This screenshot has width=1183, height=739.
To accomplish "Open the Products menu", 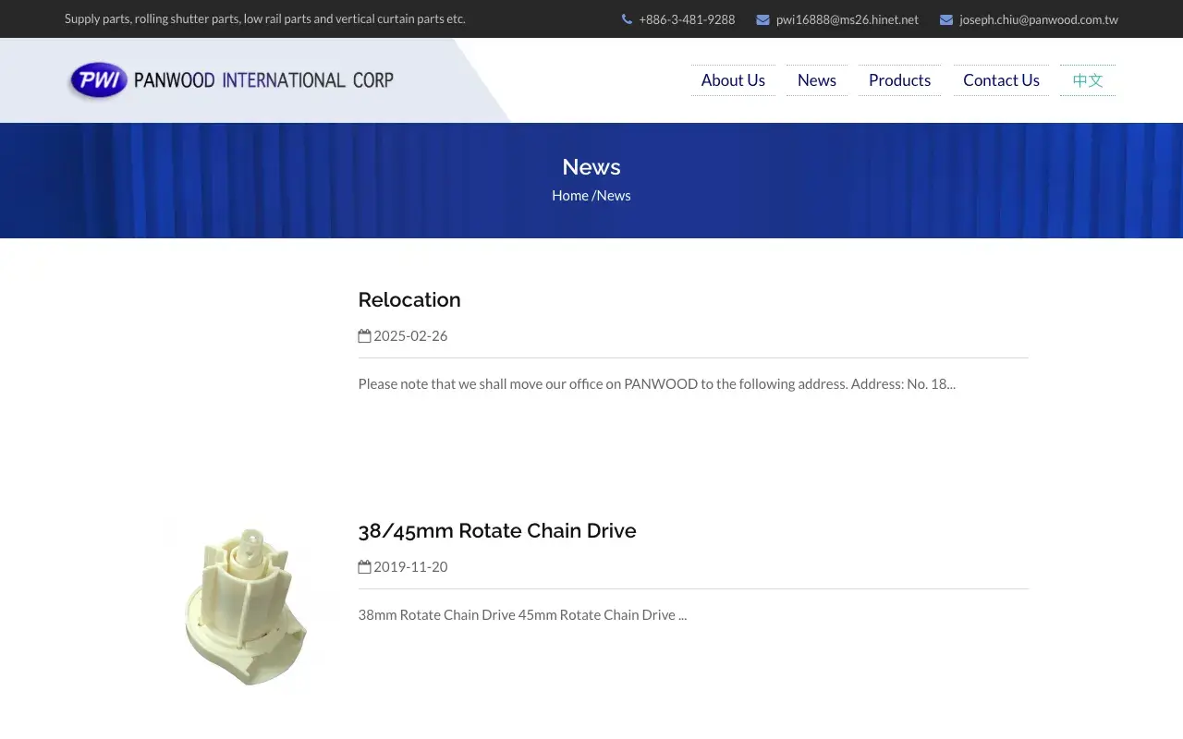I will (x=899, y=80).
